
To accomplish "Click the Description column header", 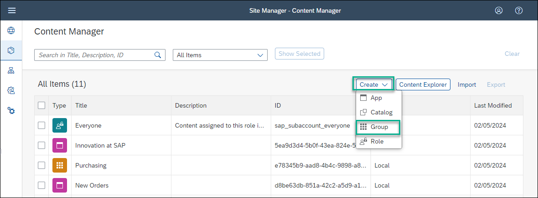I will point(221,105).
